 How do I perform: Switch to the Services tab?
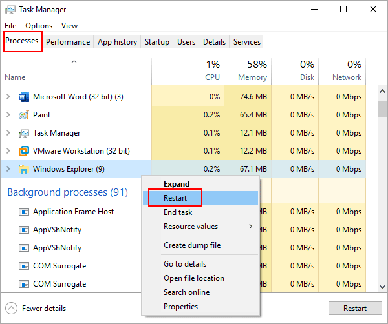tap(247, 42)
